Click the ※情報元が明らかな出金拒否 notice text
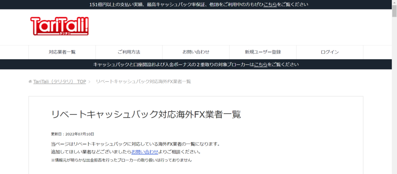Viewport: 397px width, 174px height. click(121, 160)
